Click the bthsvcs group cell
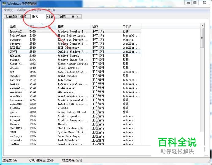 coord(128,40)
